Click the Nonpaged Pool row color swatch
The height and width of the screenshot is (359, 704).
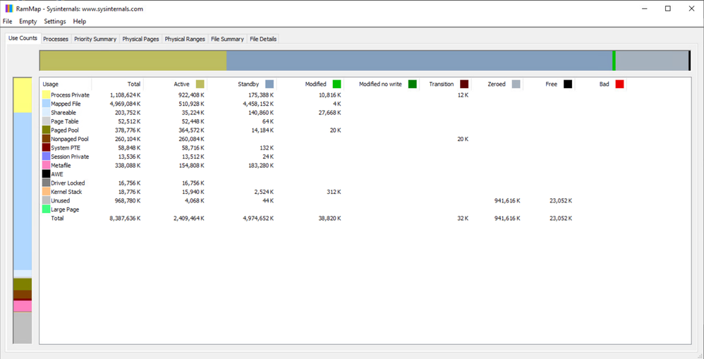coord(47,139)
